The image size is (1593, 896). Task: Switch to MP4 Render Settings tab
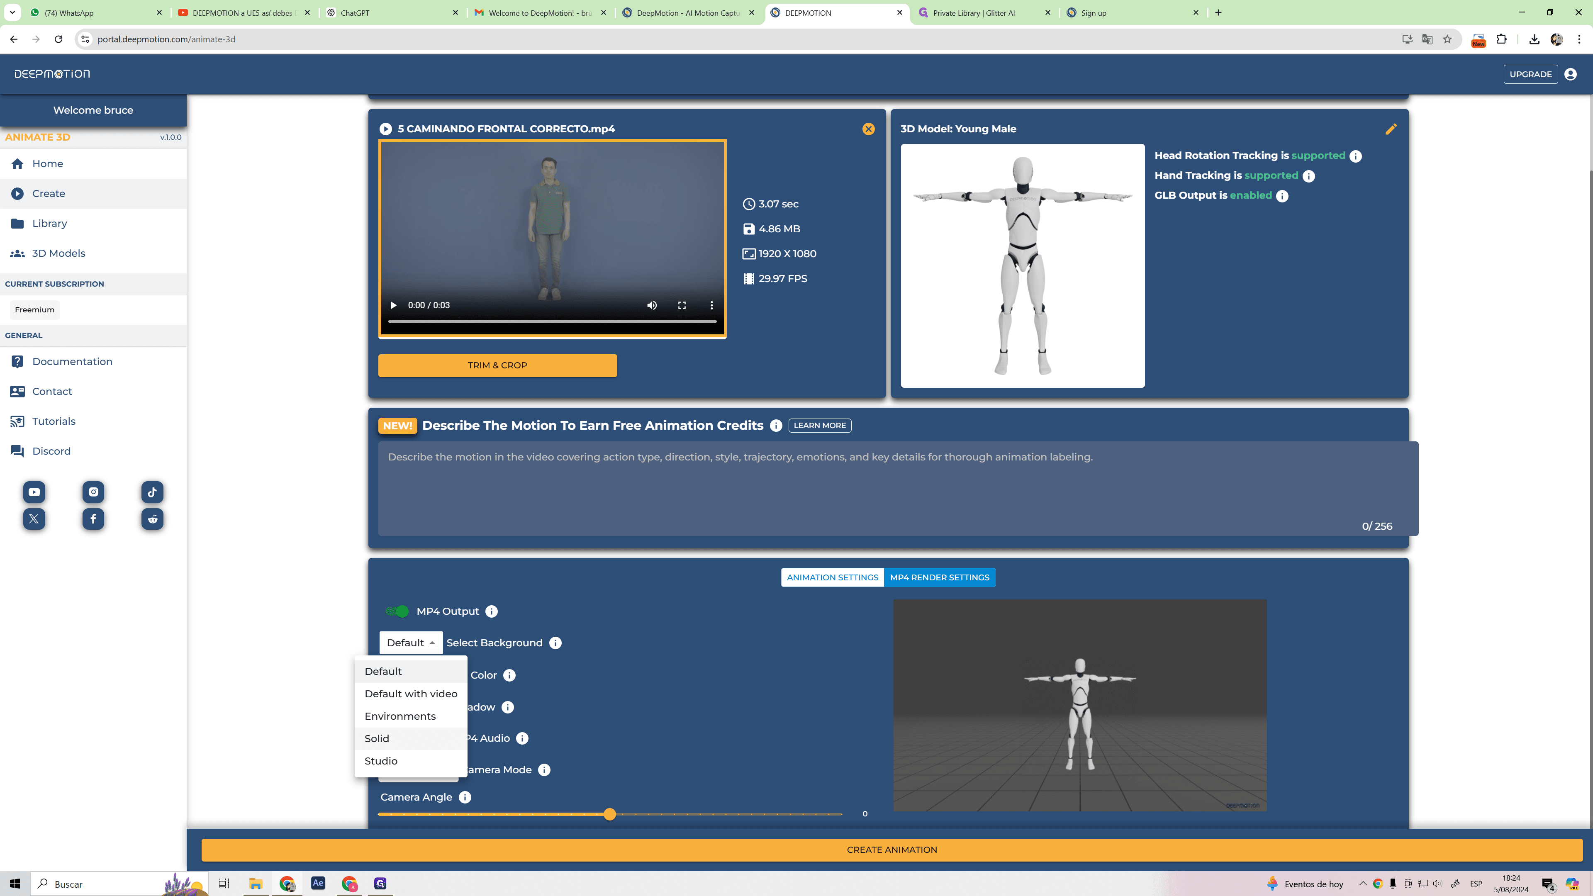pyautogui.click(x=939, y=577)
